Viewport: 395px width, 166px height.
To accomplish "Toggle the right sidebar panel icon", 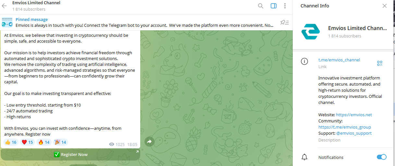I will point(273,6).
